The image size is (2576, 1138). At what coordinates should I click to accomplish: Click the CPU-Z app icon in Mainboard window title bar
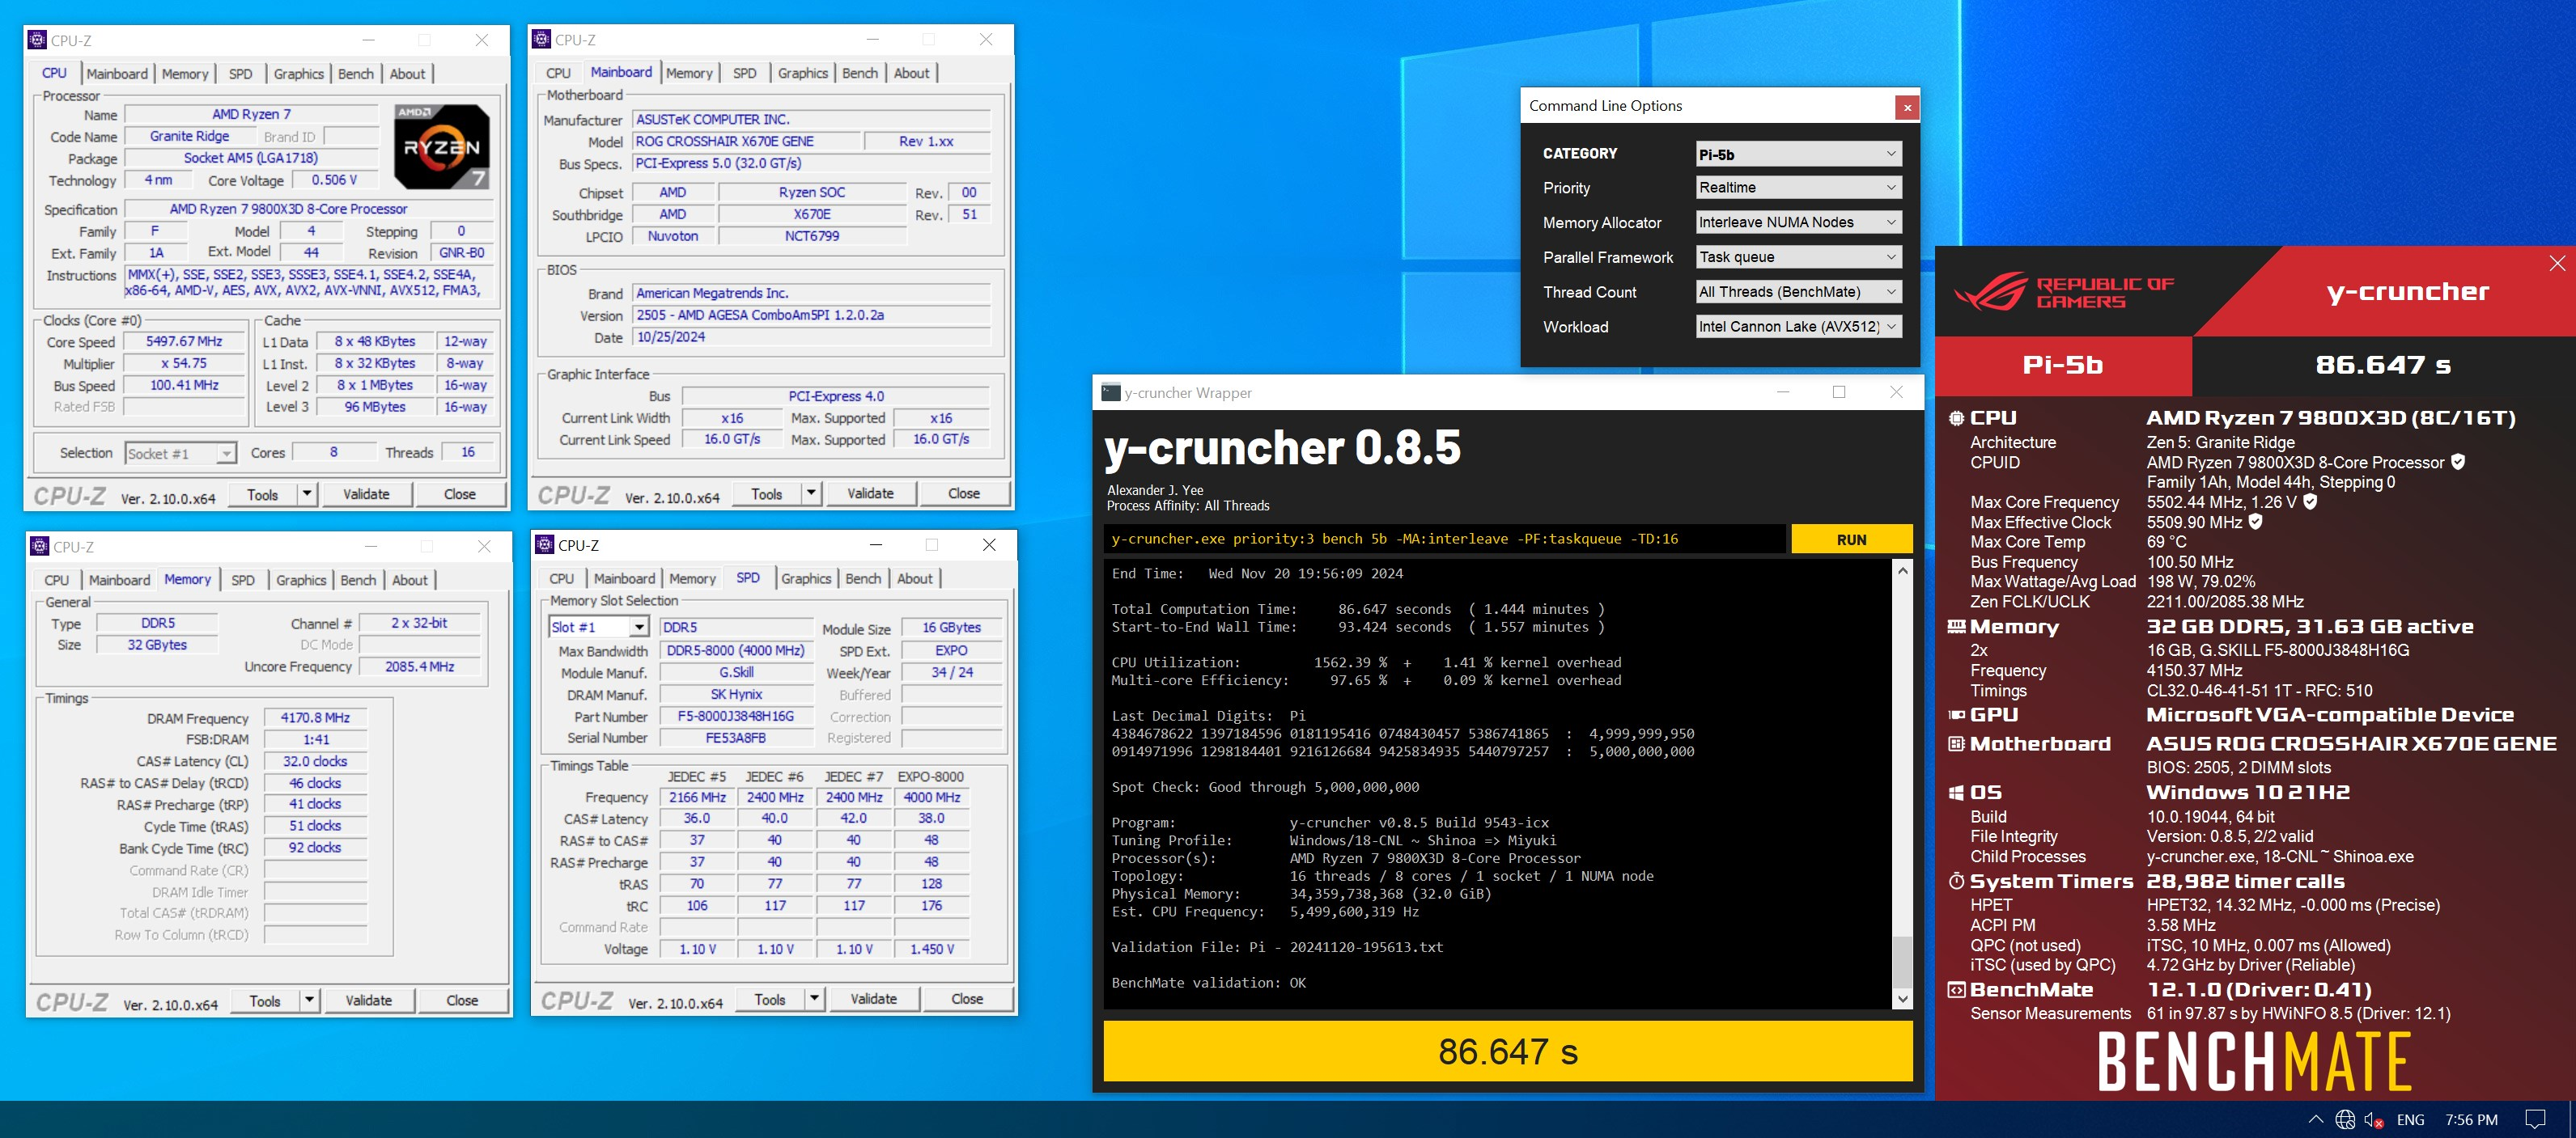coord(542,39)
